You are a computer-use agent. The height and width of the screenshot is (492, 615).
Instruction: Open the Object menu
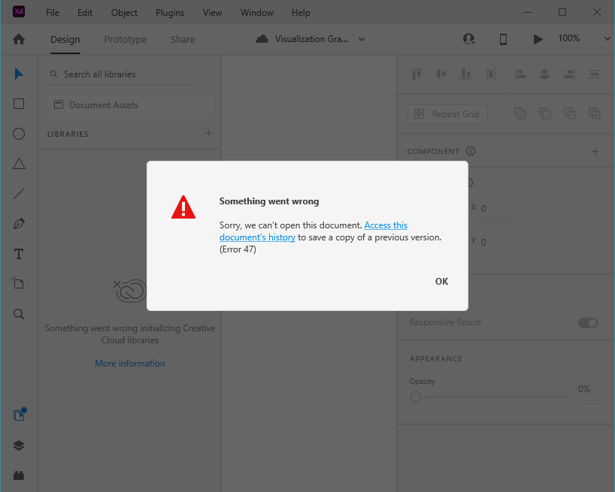(123, 12)
